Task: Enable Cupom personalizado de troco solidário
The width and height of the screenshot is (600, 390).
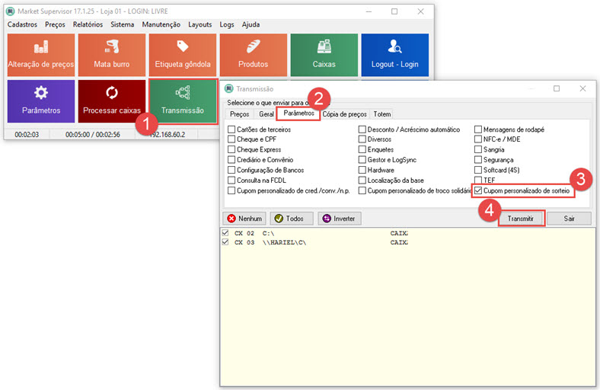Action: (362, 190)
